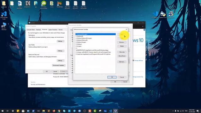
Task: Click OK in Environment Variables dialog
Action: 115,82
